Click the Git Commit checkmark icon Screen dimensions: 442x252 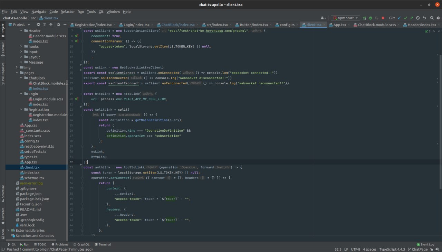[405, 18]
